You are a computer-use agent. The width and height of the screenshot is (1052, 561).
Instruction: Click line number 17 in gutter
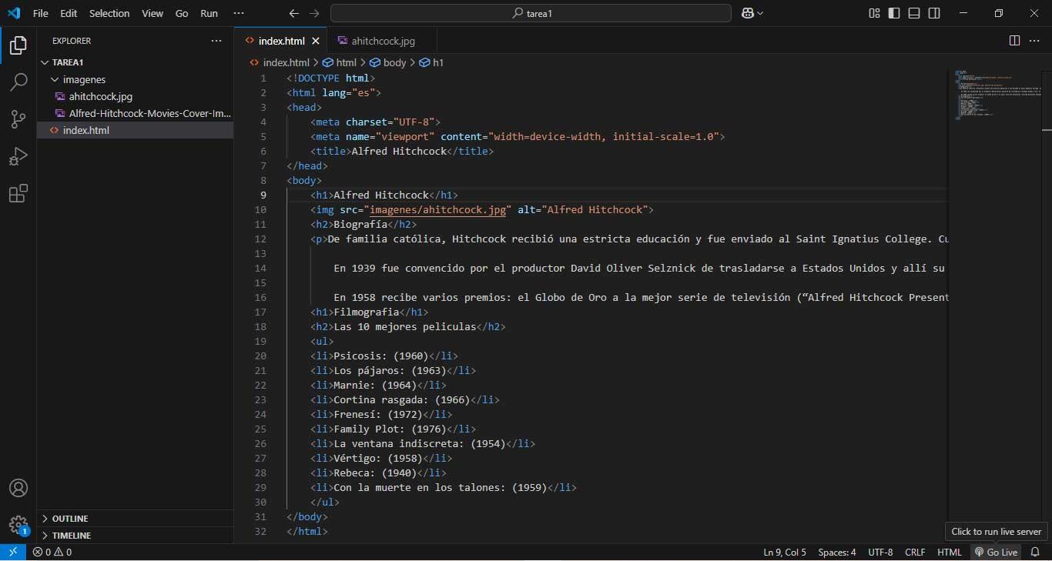[x=260, y=312]
